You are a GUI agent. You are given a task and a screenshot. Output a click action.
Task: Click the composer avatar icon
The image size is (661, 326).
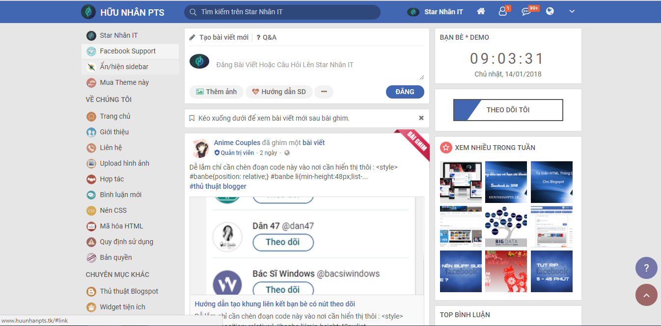(199, 61)
